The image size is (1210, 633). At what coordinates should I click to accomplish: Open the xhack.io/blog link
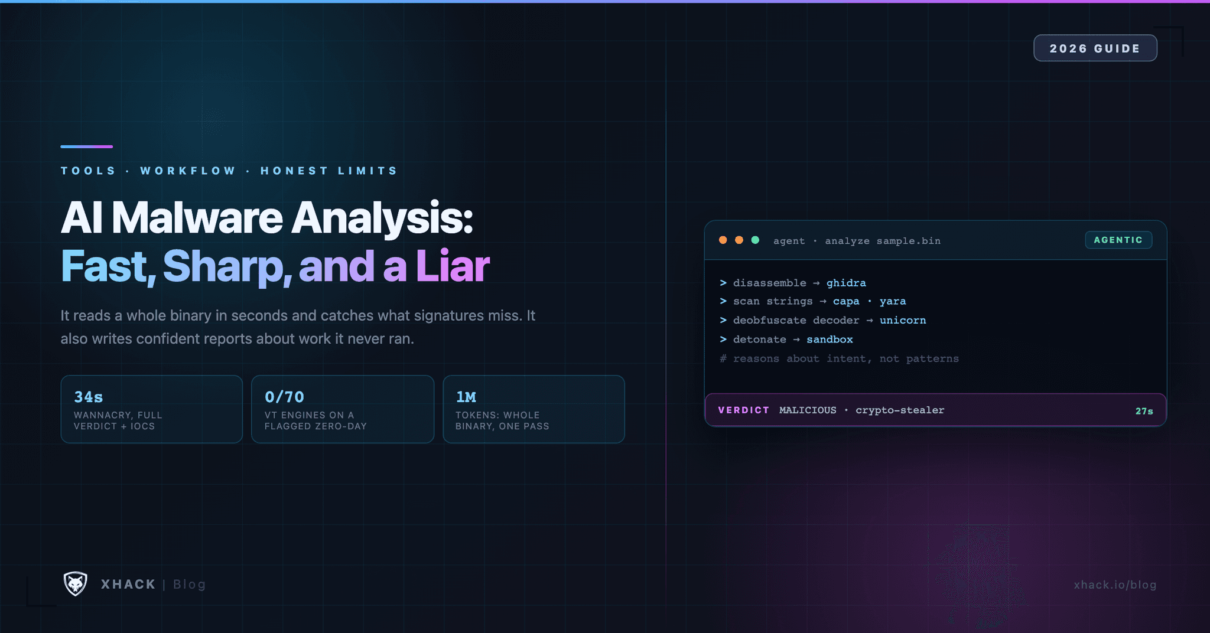tap(1115, 585)
